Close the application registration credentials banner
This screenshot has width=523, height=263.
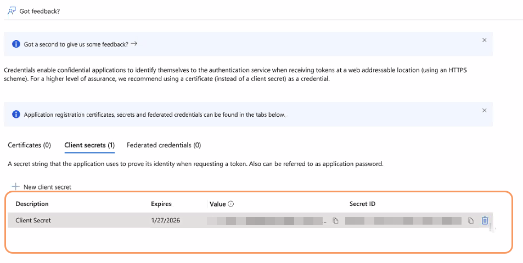click(x=484, y=110)
